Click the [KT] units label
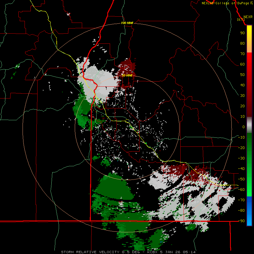This screenshot has width=254, height=254. 241,19
